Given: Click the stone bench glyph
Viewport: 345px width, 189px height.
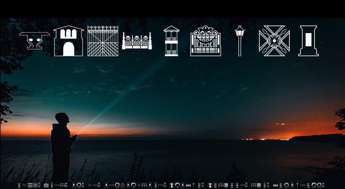Looking at the screenshot, I should point(34,41).
